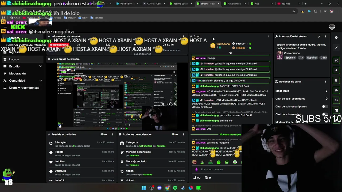Image resolution: width=342 pixels, height=192 pixels.
Task: Click 1337Adonai top chatter name
Action: 223,44
